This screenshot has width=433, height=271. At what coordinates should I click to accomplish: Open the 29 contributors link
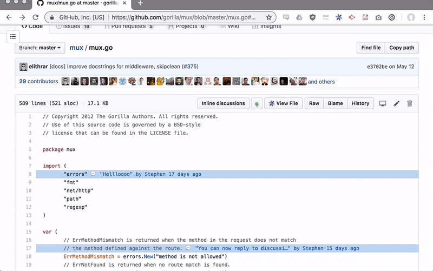click(38, 82)
